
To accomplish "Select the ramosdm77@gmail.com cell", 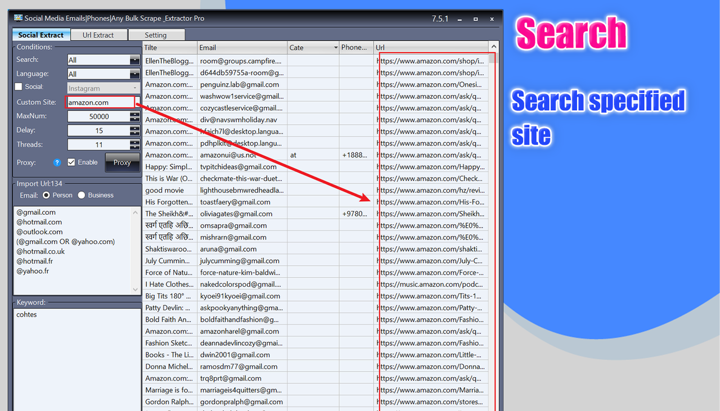I will coord(242,367).
